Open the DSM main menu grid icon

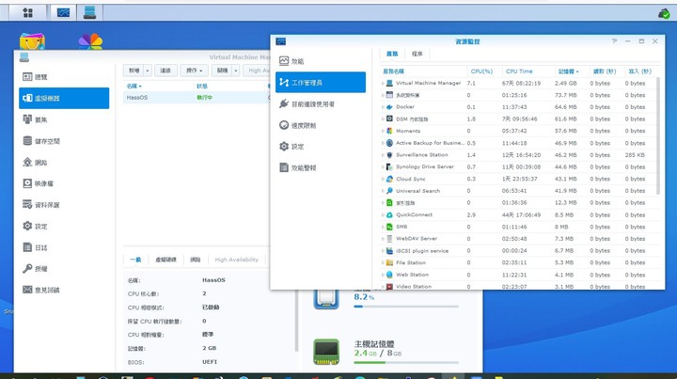tap(27, 12)
